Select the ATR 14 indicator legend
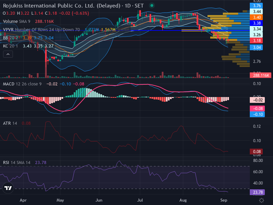The height and width of the screenshot is (205, 273). [x=10, y=123]
